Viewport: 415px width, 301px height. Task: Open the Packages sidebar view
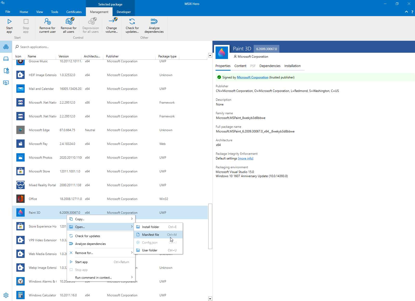pyautogui.click(x=6, y=47)
